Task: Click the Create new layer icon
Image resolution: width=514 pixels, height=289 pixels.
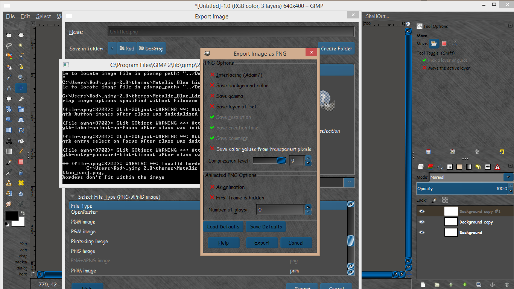Action: click(x=423, y=284)
